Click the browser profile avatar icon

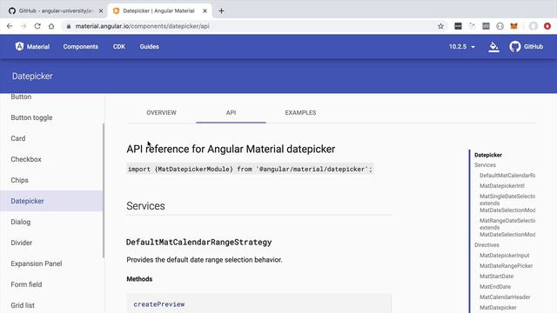[534, 26]
